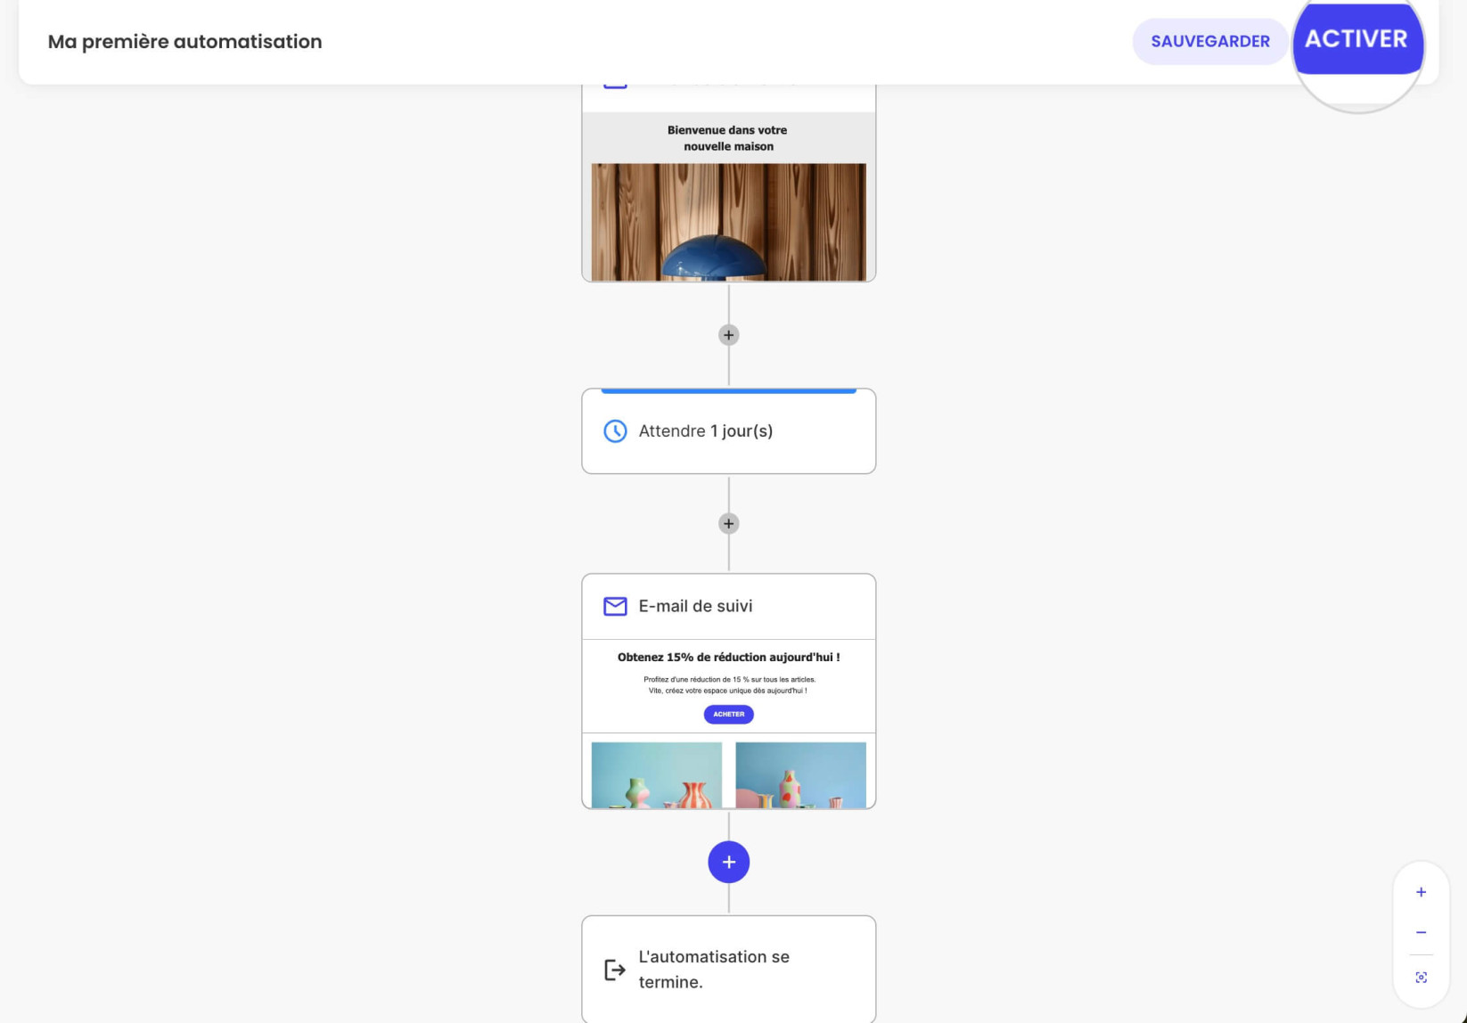The width and height of the screenshot is (1467, 1023).
Task: Zoom in the canvas with the plus control
Action: pos(1421,892)
